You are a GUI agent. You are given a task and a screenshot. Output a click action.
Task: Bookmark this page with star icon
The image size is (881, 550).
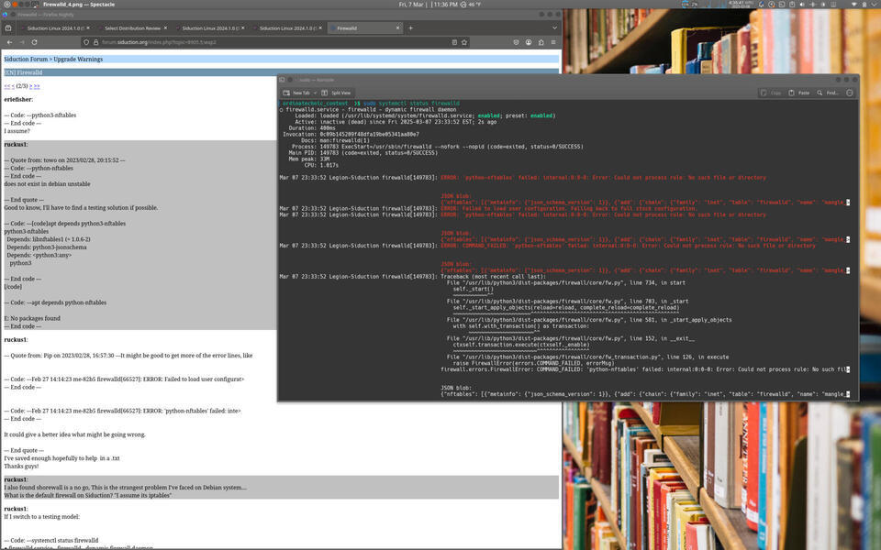click(464, 42)
